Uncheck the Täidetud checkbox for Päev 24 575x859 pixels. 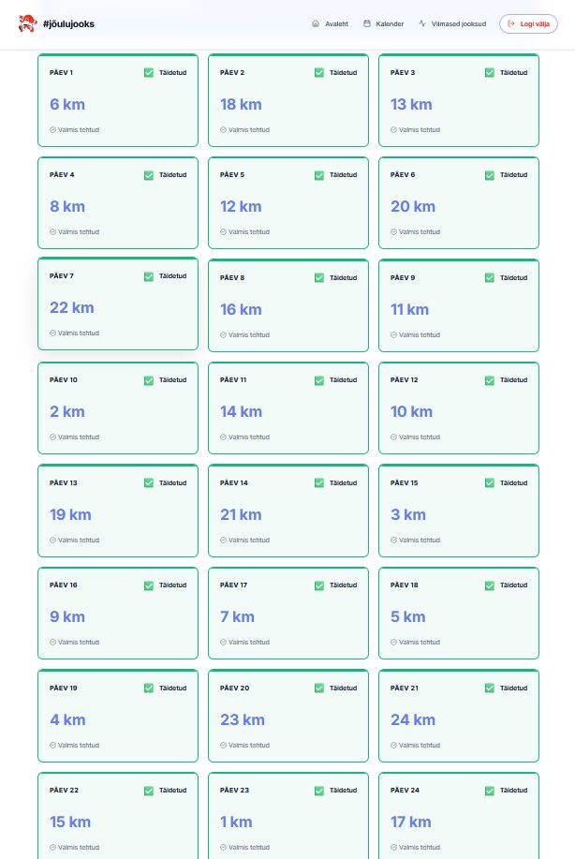point(490,791)
